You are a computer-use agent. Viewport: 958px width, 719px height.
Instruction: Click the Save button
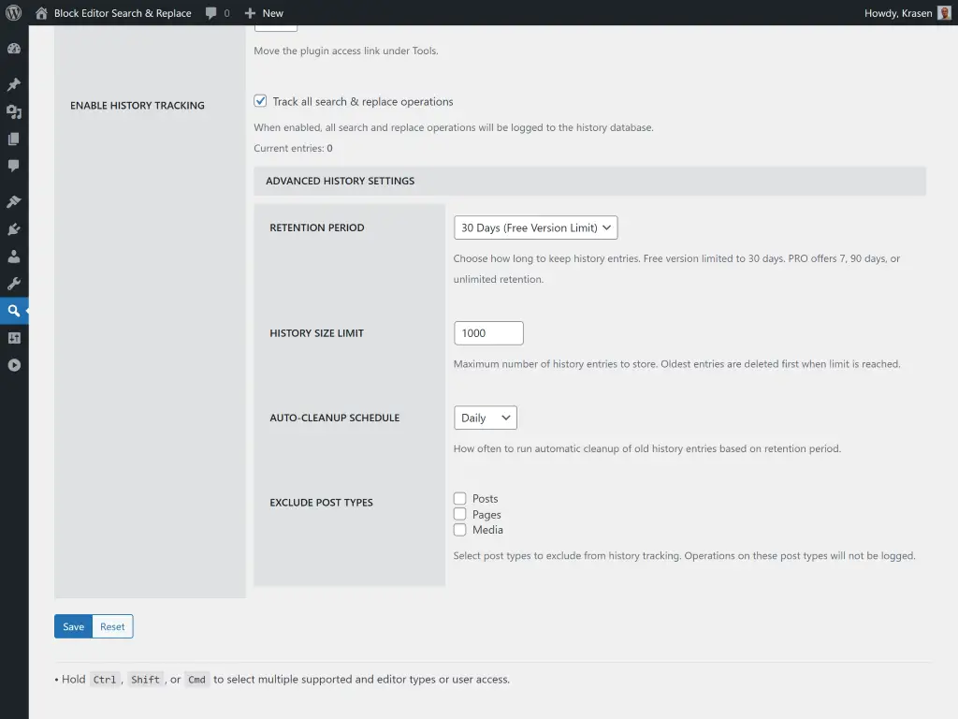(73, 626)
